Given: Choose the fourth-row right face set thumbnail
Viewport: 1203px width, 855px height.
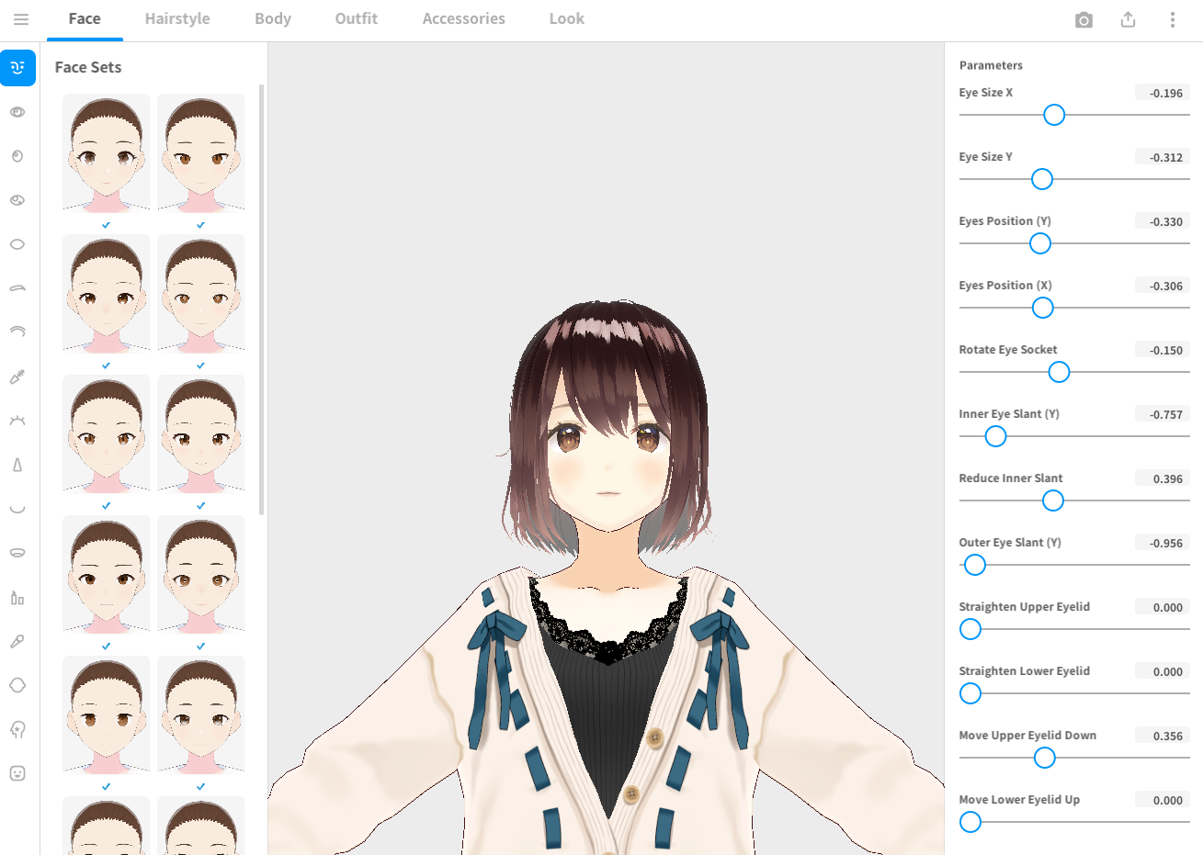Looking at the screenshot, I should click(x=201, y=575).
